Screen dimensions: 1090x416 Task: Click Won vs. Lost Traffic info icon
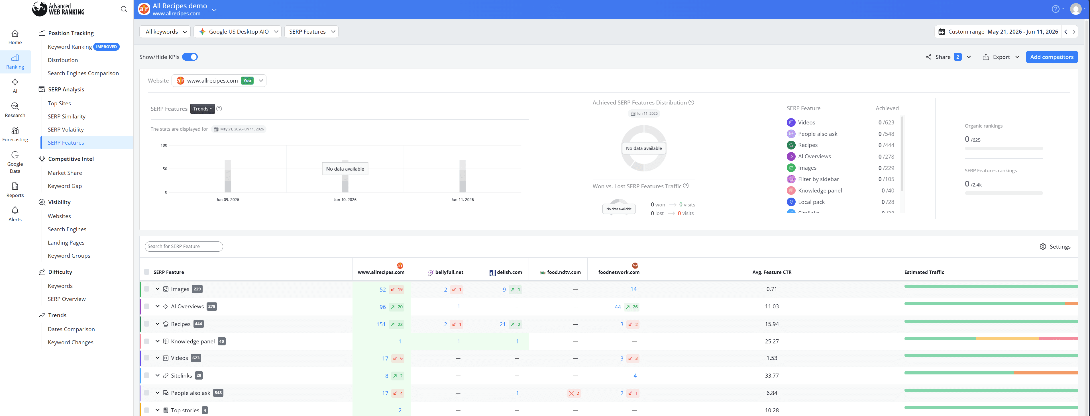(685, 186)
